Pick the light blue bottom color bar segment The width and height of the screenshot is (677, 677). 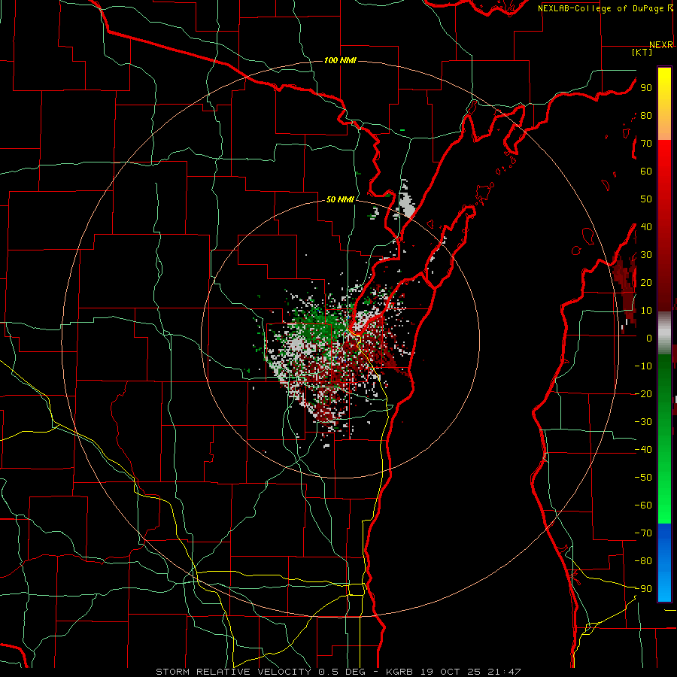pyautogui.click(x=664, y=587)
